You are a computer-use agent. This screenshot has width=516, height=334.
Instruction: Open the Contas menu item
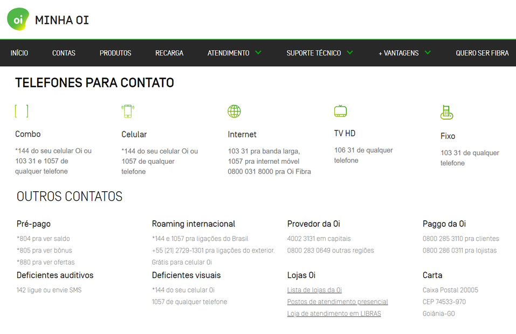(x=64, y=53)
